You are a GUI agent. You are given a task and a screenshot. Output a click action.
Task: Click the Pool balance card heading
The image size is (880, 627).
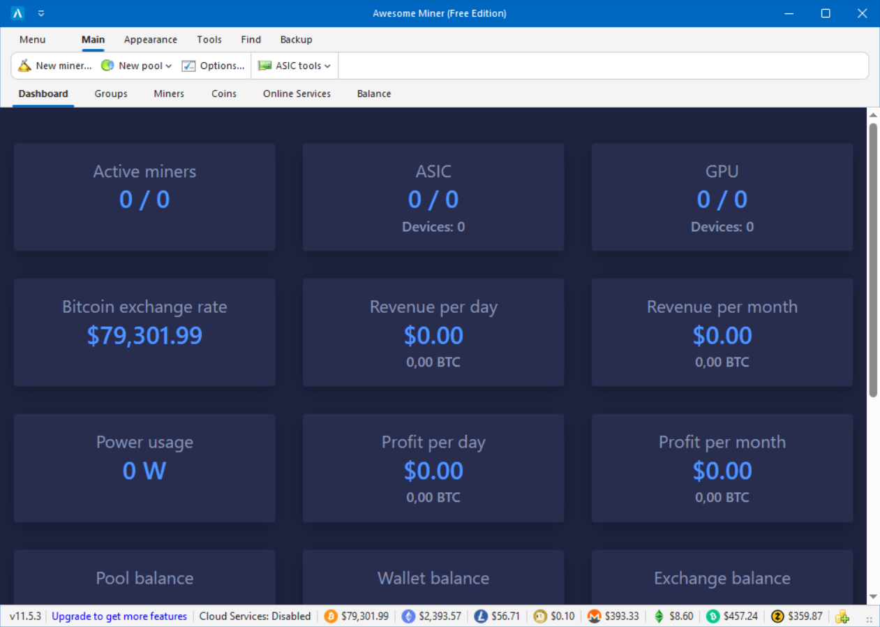click(x=144, y=578)
